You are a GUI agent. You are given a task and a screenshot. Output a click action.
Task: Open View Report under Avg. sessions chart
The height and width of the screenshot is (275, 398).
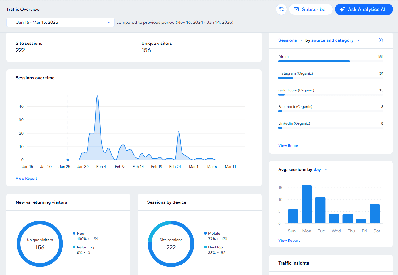pos(289,240)
